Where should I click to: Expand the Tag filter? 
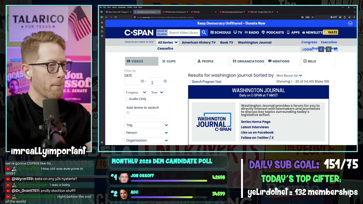(147, 125)
